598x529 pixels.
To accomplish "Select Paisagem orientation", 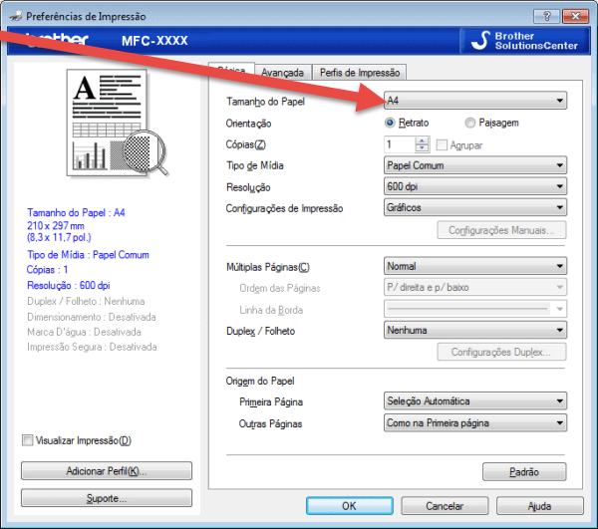I will [470, 123].
